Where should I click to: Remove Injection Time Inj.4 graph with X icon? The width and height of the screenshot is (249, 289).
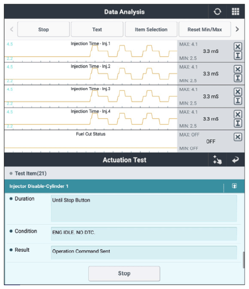(x=238, y=114)
